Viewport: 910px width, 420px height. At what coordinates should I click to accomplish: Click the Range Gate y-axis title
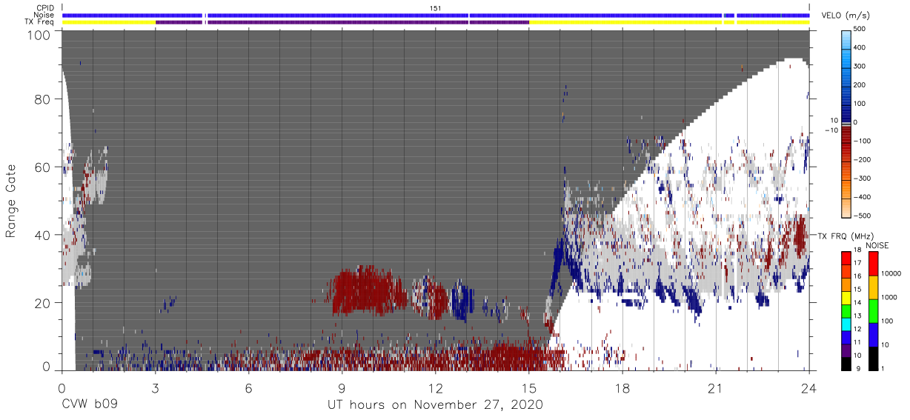click(x=11, y=201)
